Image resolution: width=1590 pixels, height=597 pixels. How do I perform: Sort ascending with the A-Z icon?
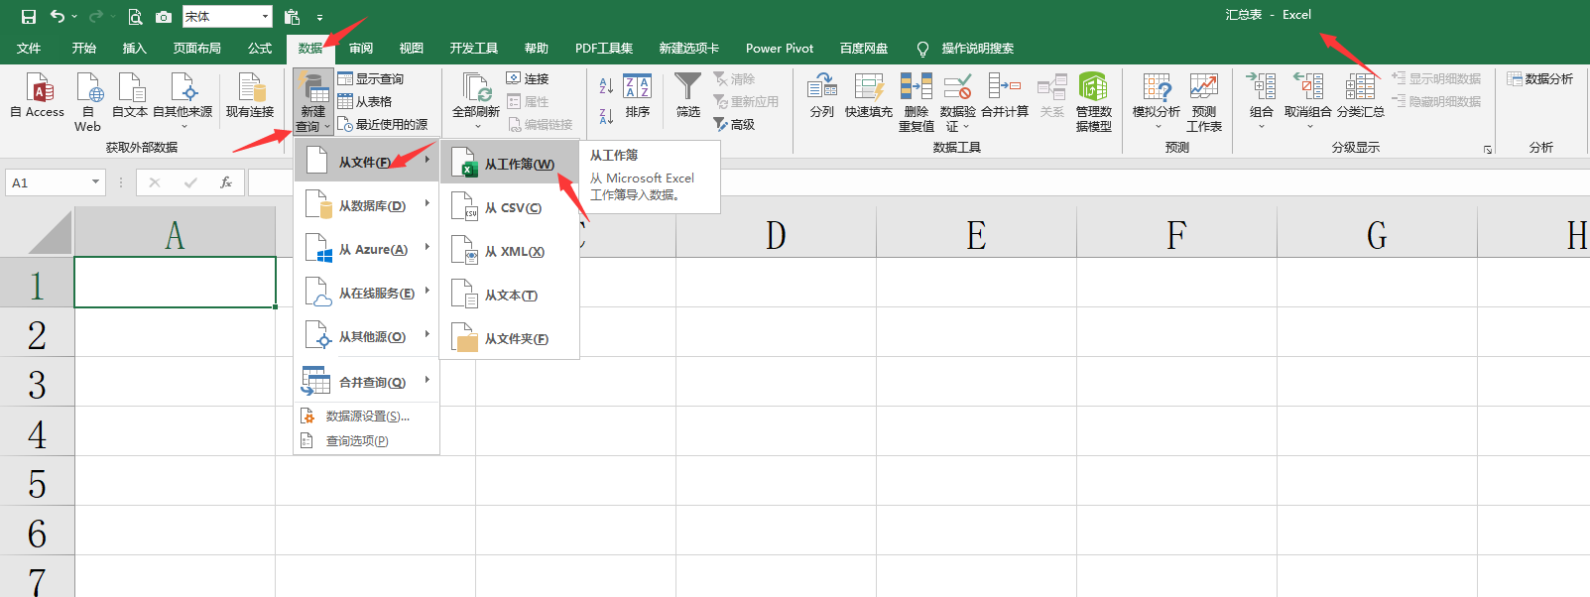tap(606, 86)
